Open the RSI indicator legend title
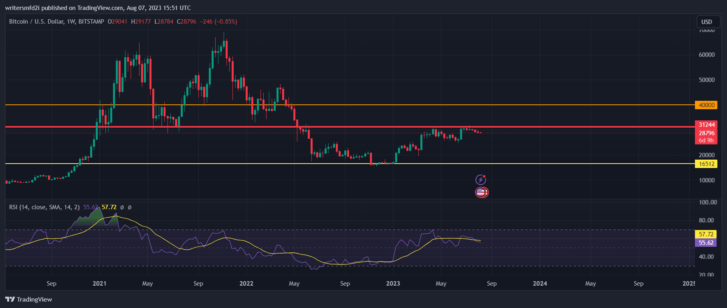This screenshot has height=308, width=727. pyautogui.click(x=44, y=207)
